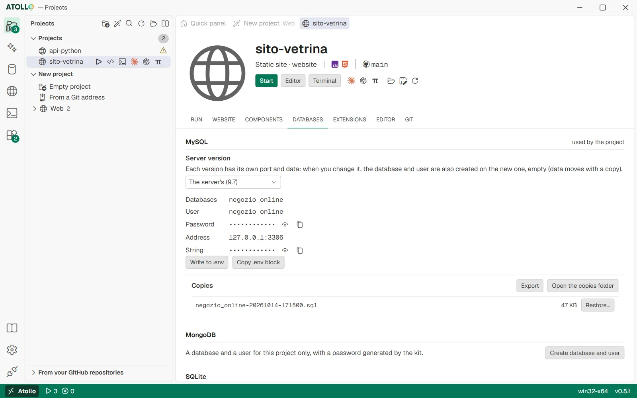The width and height of the screenshot is (637, 398).
Task: Open sito-vetrina in the code editor from its row
Action: click(x=111, y=62)
